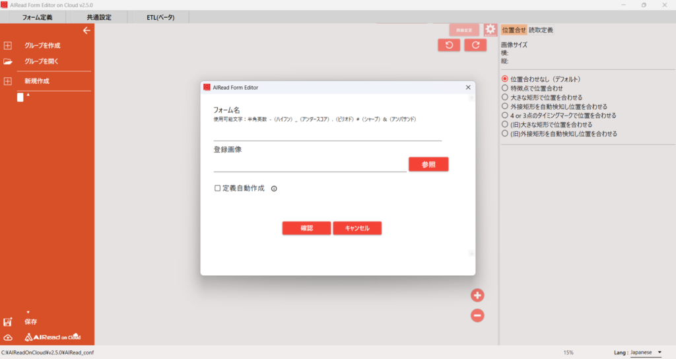Click the plus icon beside グループを作成
This screenshot has height=359, width=676.
click(7, 46)
